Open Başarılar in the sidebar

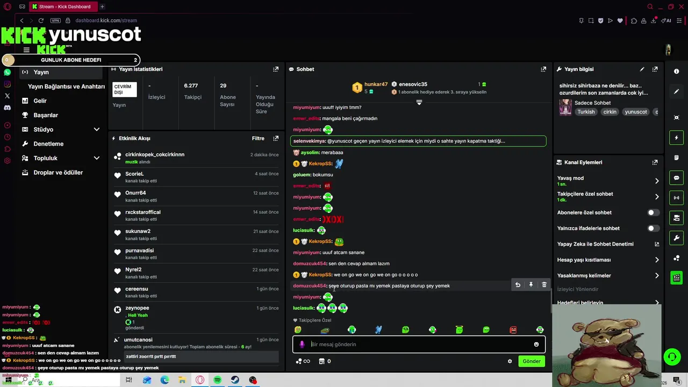pyautogui.click(x=46, y=115)
